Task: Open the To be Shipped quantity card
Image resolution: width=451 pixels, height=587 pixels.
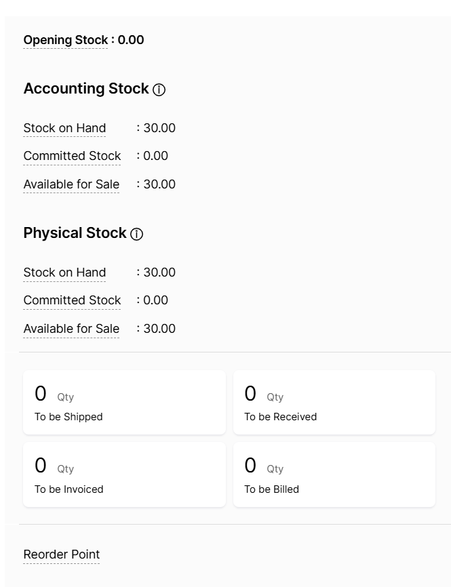Action: [x=124, y=403]
